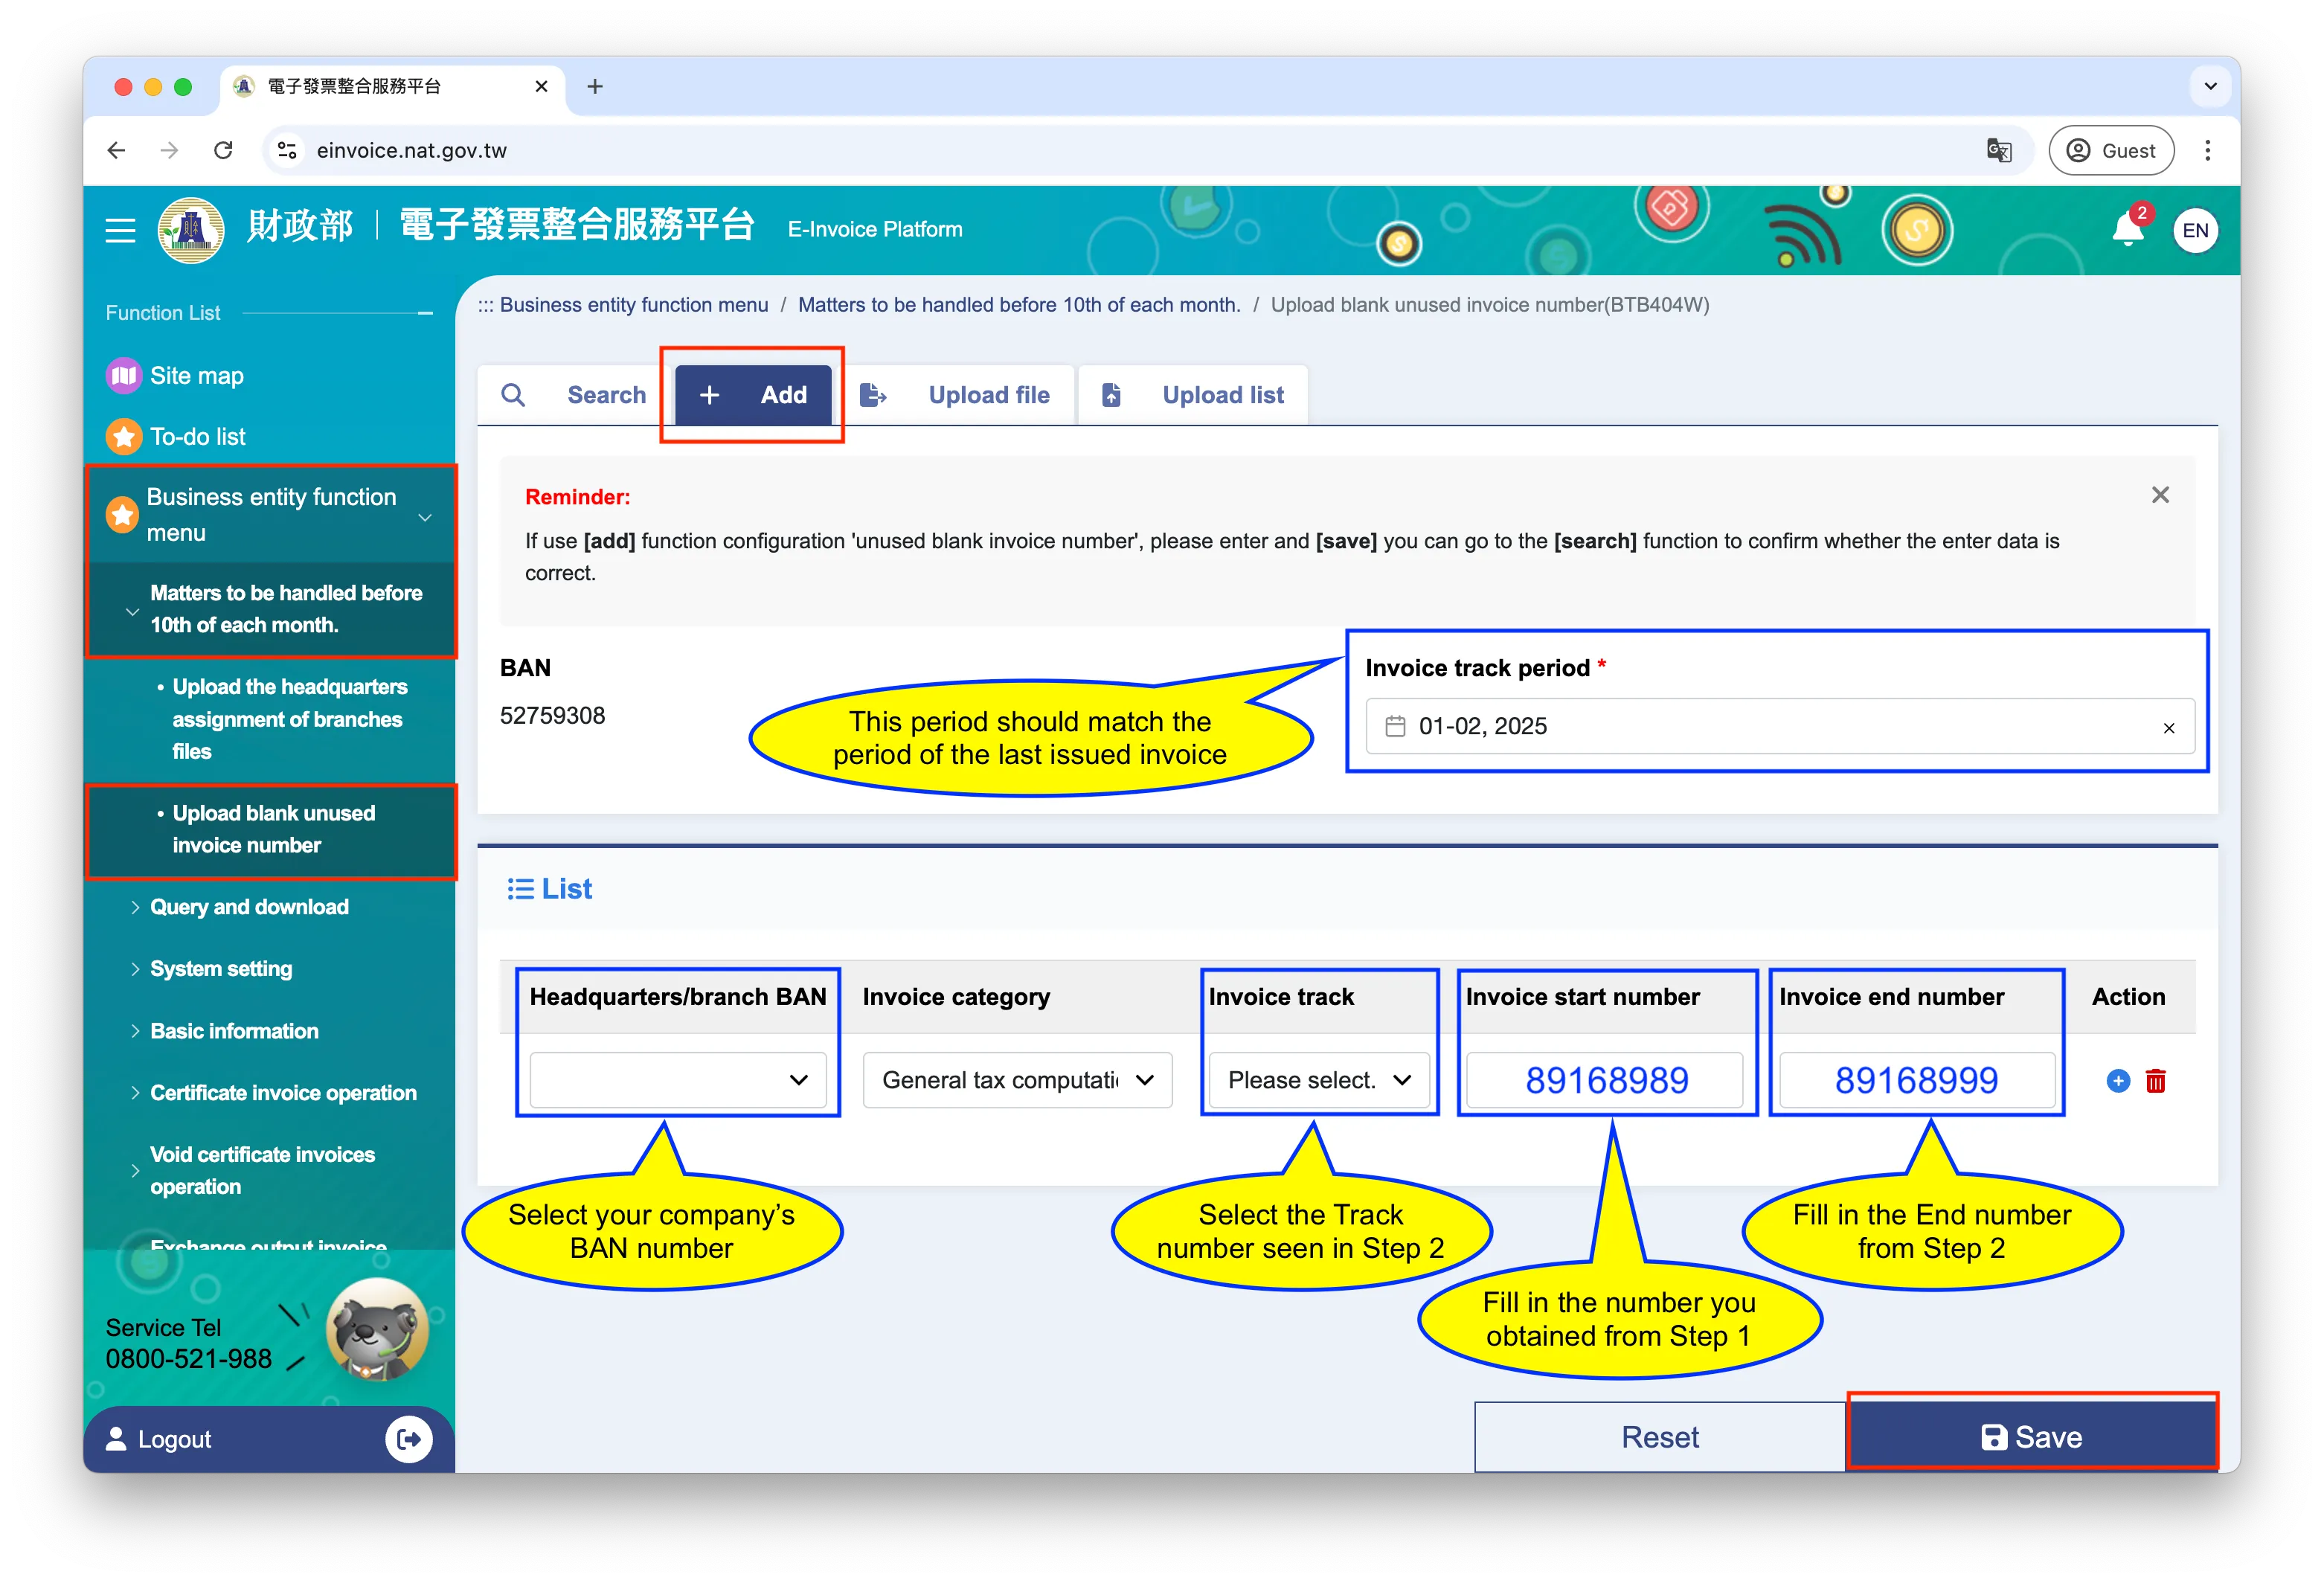The width and height of the screenshot is (2324, 1583).
Task: Switch to the Upload file tab
Action: (956, 395)
